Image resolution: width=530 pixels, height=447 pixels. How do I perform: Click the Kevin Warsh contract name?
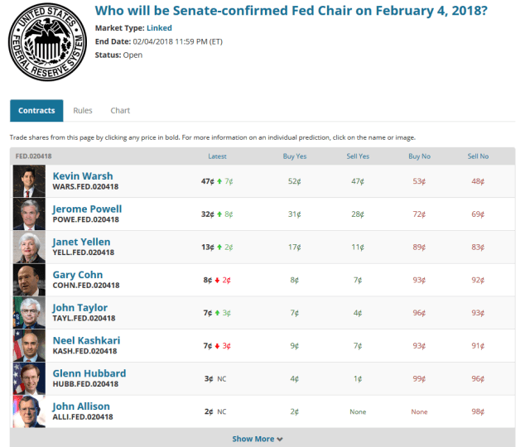pyautogui.click(x=83, y=175)
